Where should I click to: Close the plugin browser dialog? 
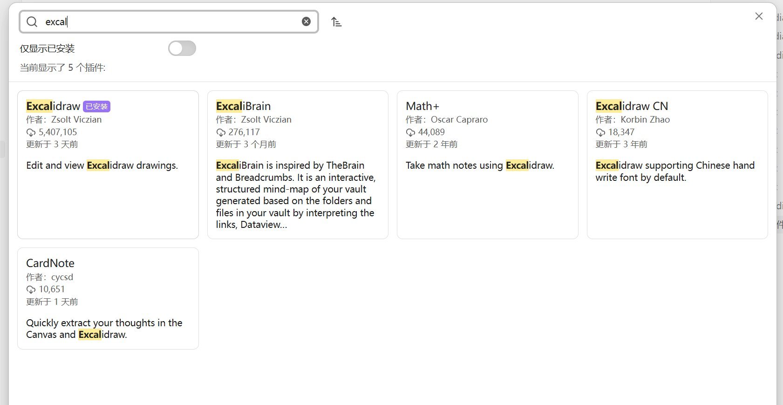[x=759, y=16]
